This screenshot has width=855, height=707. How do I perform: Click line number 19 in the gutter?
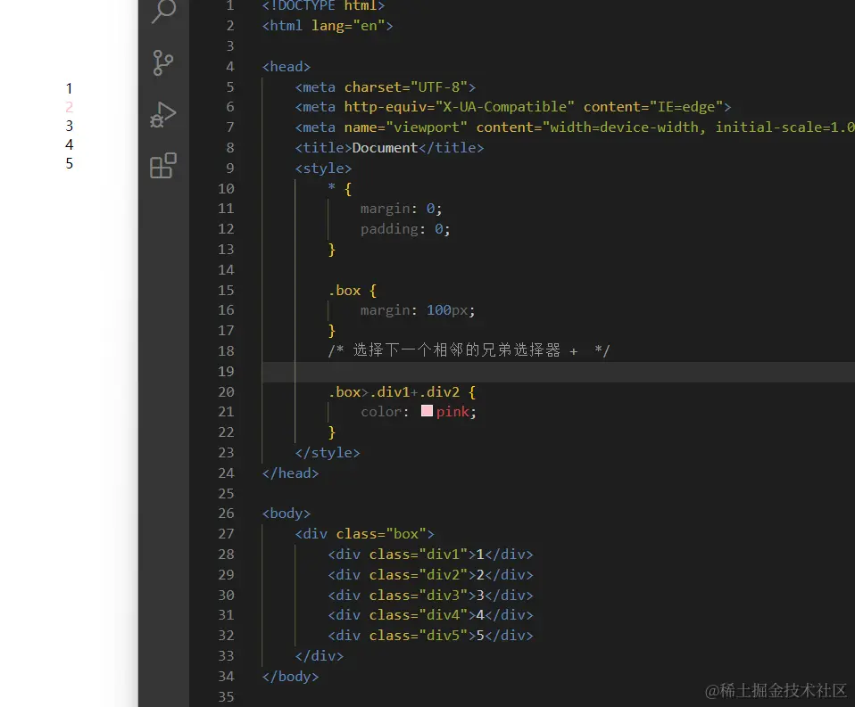(226, 372)
